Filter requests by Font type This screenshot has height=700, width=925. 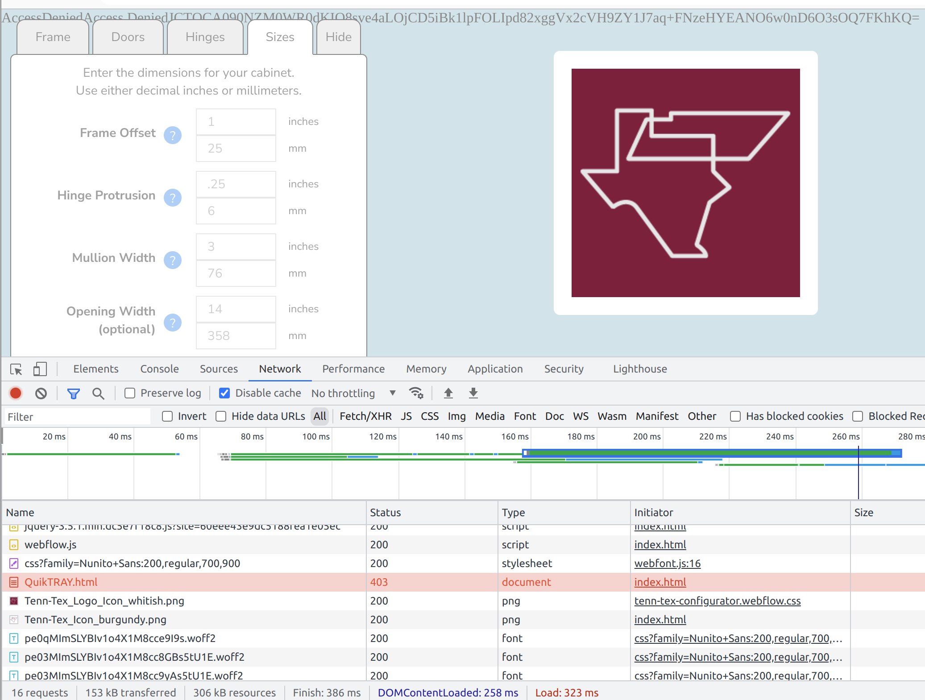tap(525, 416)
